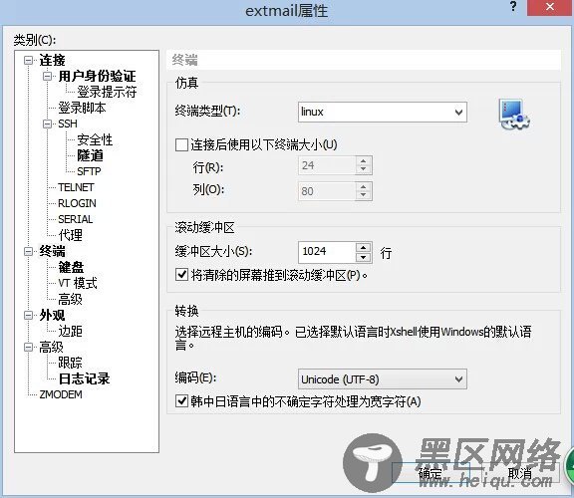Select 日志记录 category item
The width and height of the screenshot is (574, 498).
[84, 378]
